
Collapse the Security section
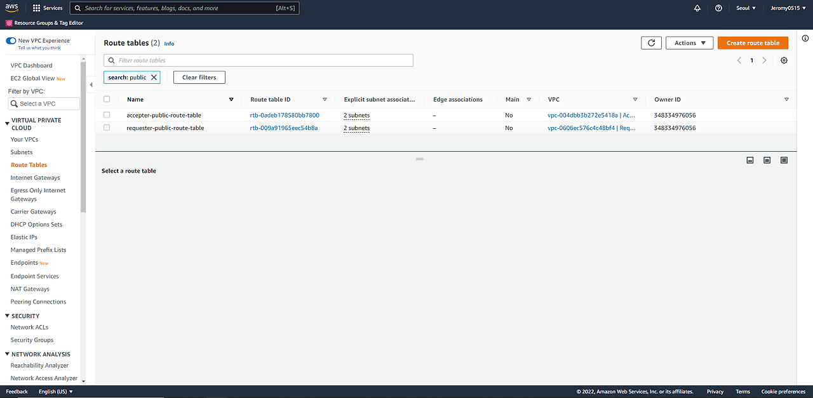[7, 316]
